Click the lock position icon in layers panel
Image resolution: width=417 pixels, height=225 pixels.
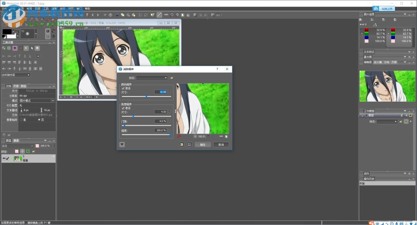pos(23,151)
